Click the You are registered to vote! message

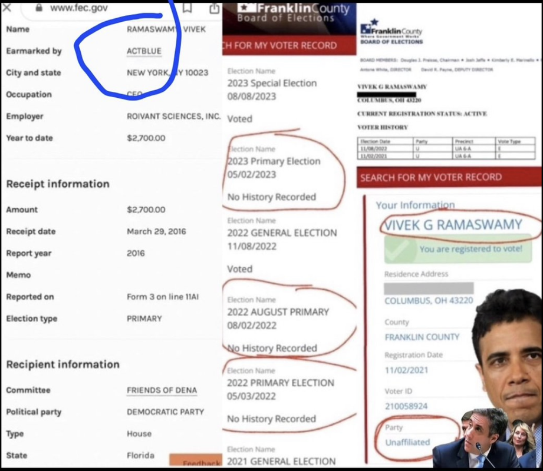click(x=470, y=248)
